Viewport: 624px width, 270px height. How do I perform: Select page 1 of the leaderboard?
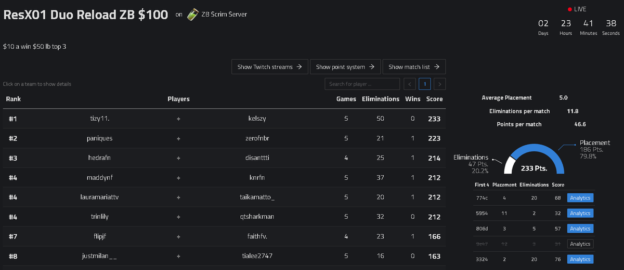425,84
